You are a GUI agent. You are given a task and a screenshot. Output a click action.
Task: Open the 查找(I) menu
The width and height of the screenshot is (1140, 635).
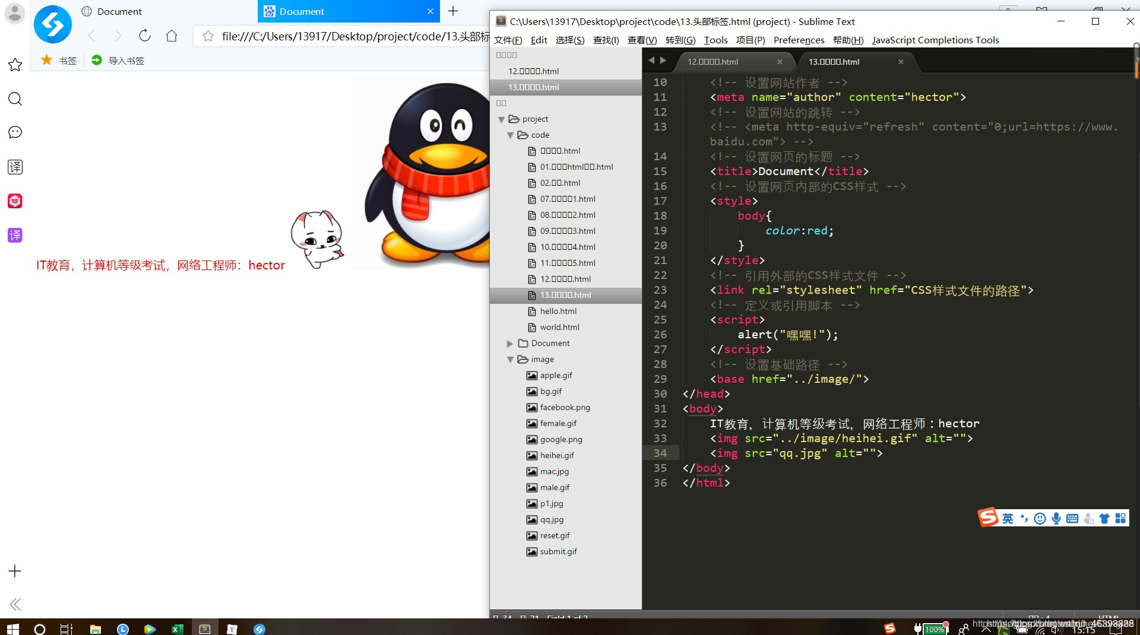(606, 40)
